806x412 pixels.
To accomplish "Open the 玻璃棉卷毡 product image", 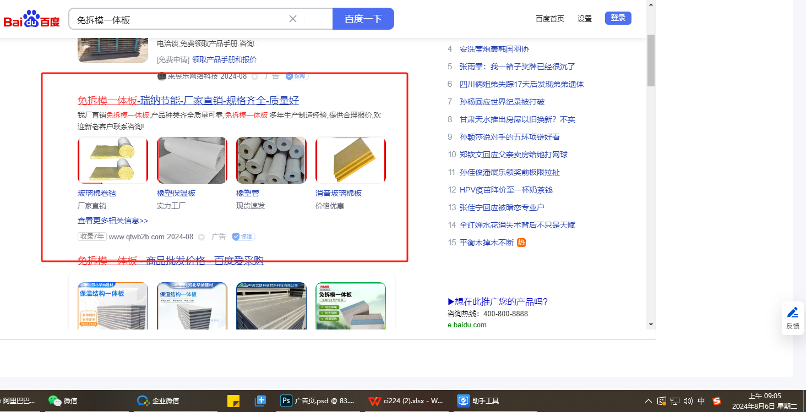I will (113, 160).
